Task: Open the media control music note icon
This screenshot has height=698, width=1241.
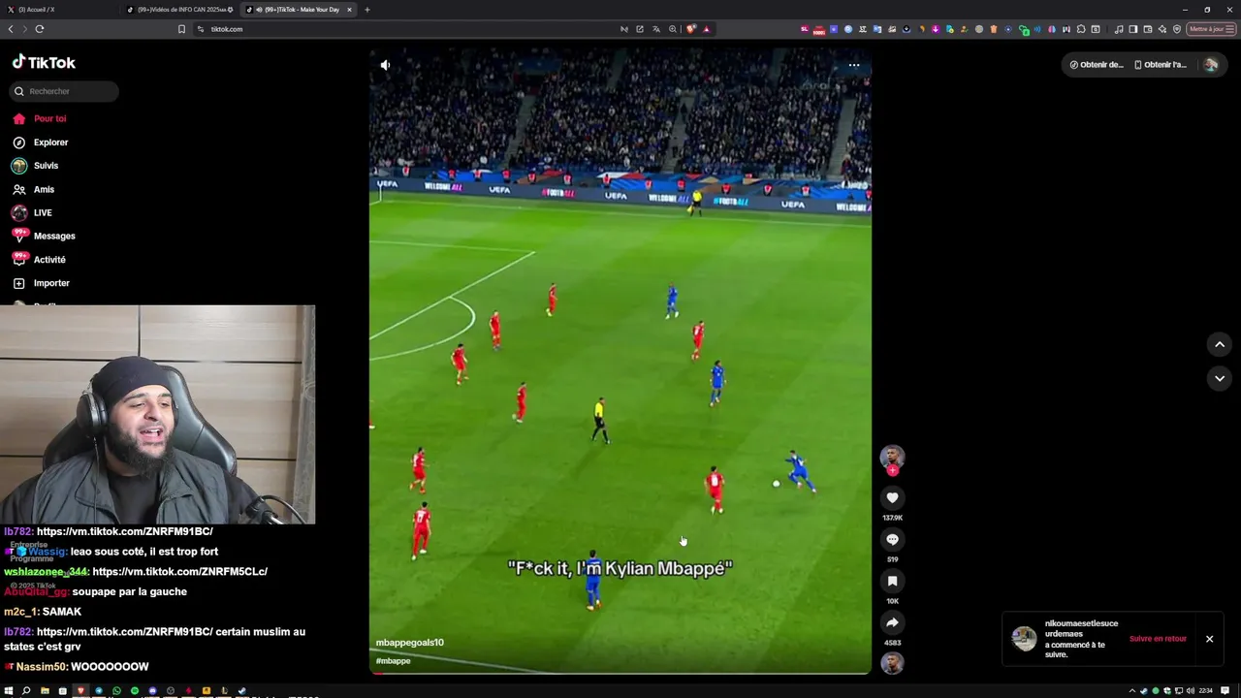Action: point(1119,29)
